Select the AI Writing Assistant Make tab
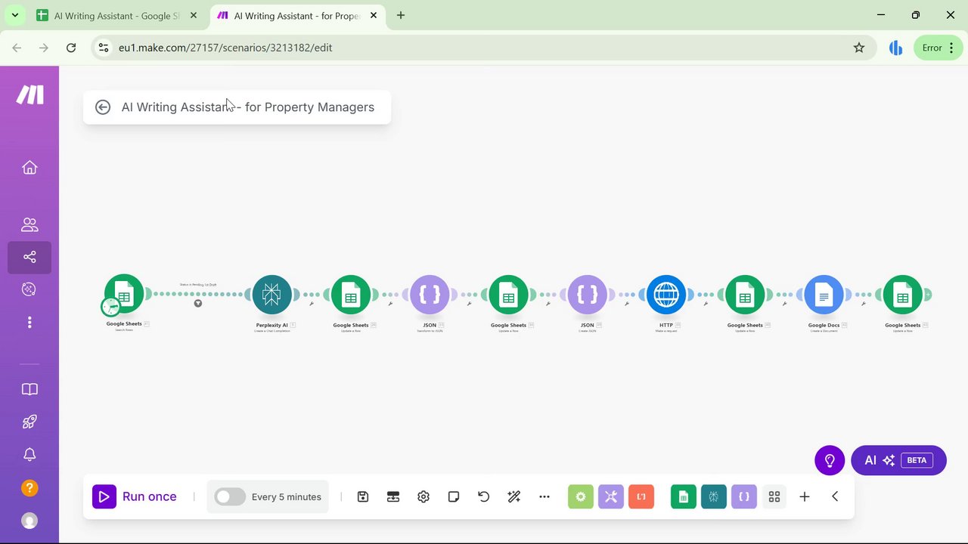The image size is (968, 544). (x=296, y=15)
